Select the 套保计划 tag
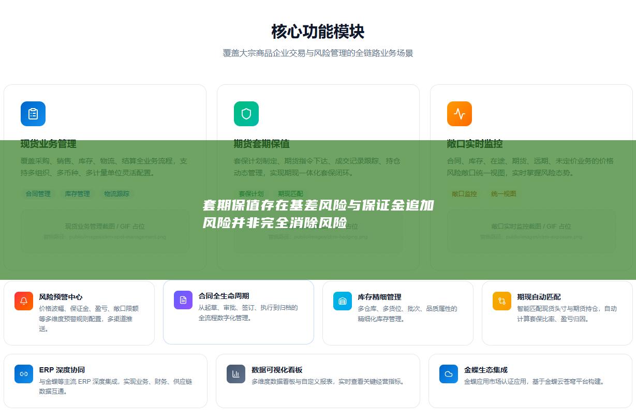 pos(252,194)
